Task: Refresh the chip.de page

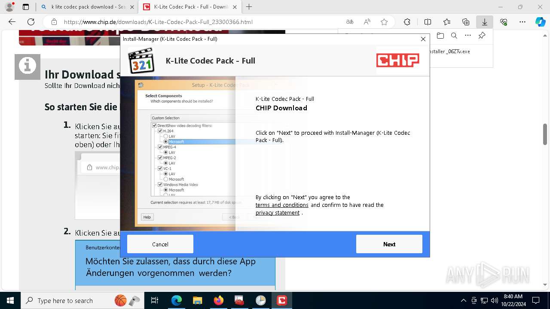Action: point(31,22)
